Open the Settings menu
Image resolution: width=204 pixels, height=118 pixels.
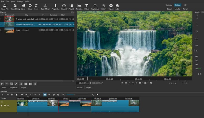click(x=20, y=2)
